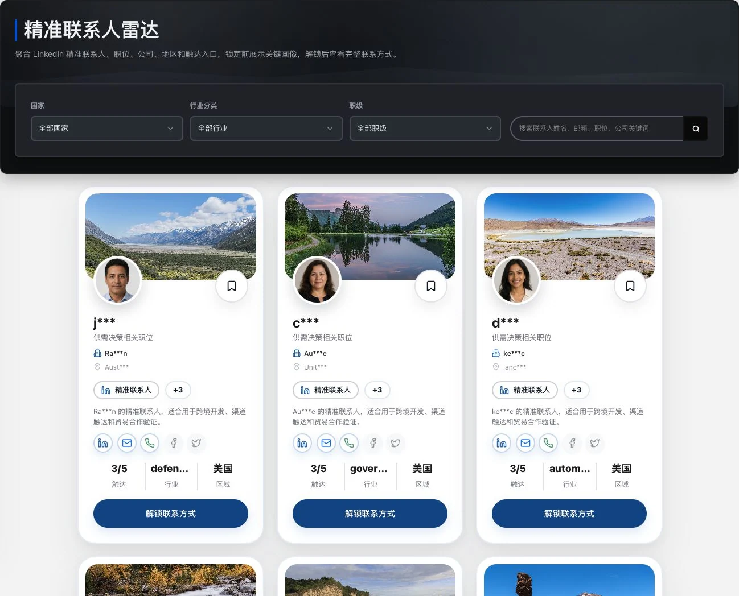Open the 全部行业 industry dropdown
Image resolution: width=739 pixels, height=596 pixels.
tap(266, 129)
